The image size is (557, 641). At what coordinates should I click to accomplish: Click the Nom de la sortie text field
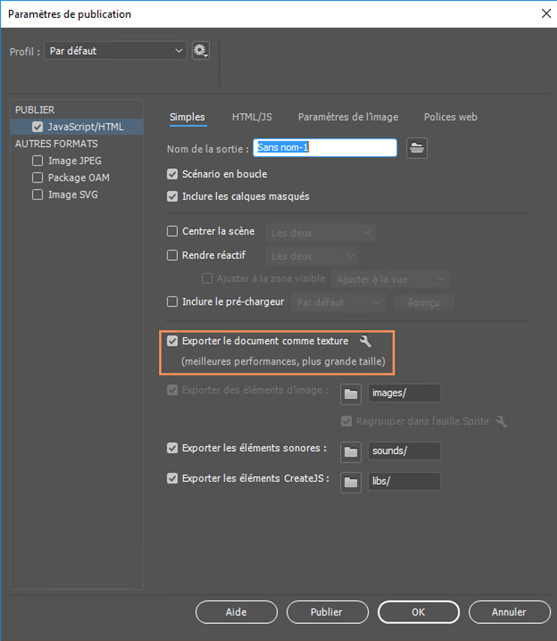325,148
